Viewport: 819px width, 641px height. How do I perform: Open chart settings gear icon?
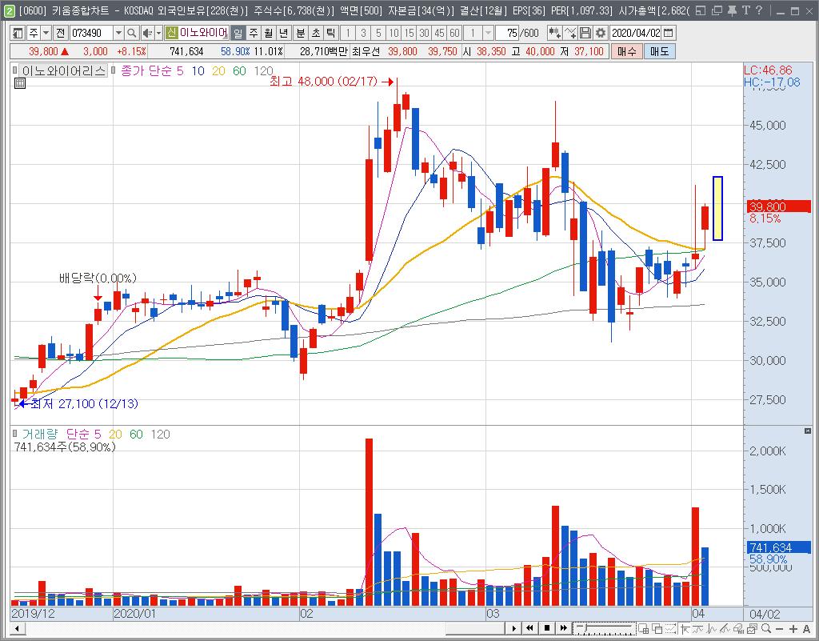coord(601,33)
